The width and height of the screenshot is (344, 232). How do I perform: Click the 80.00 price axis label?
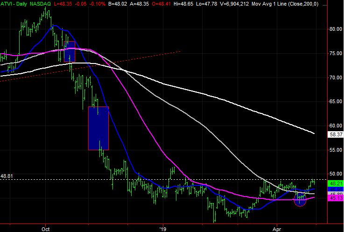[336, 29]
